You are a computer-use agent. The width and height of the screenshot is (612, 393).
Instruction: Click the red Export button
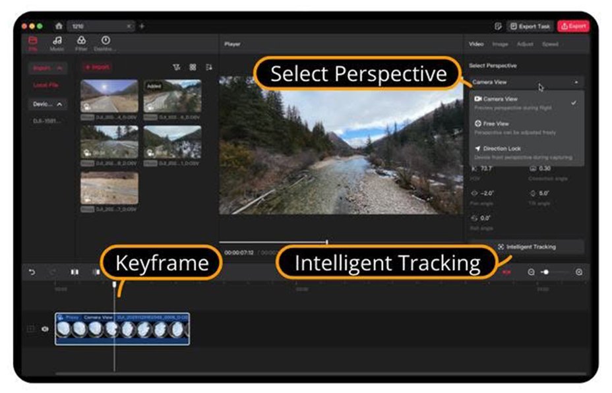point(573,26)
